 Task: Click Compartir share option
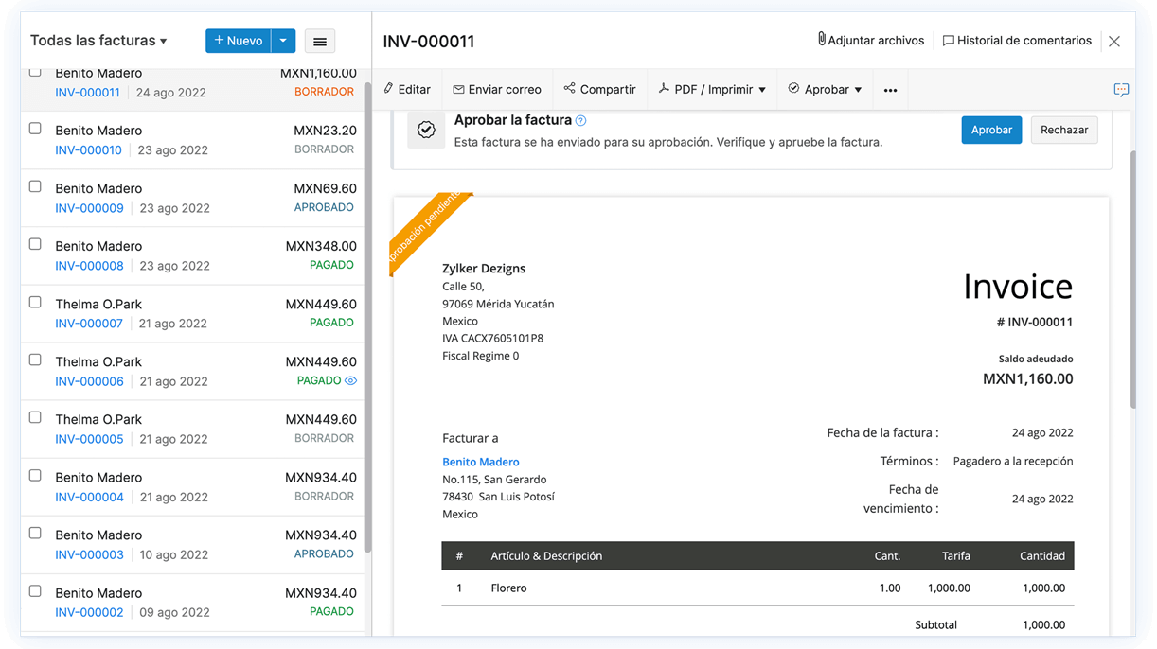click(599, 89)
